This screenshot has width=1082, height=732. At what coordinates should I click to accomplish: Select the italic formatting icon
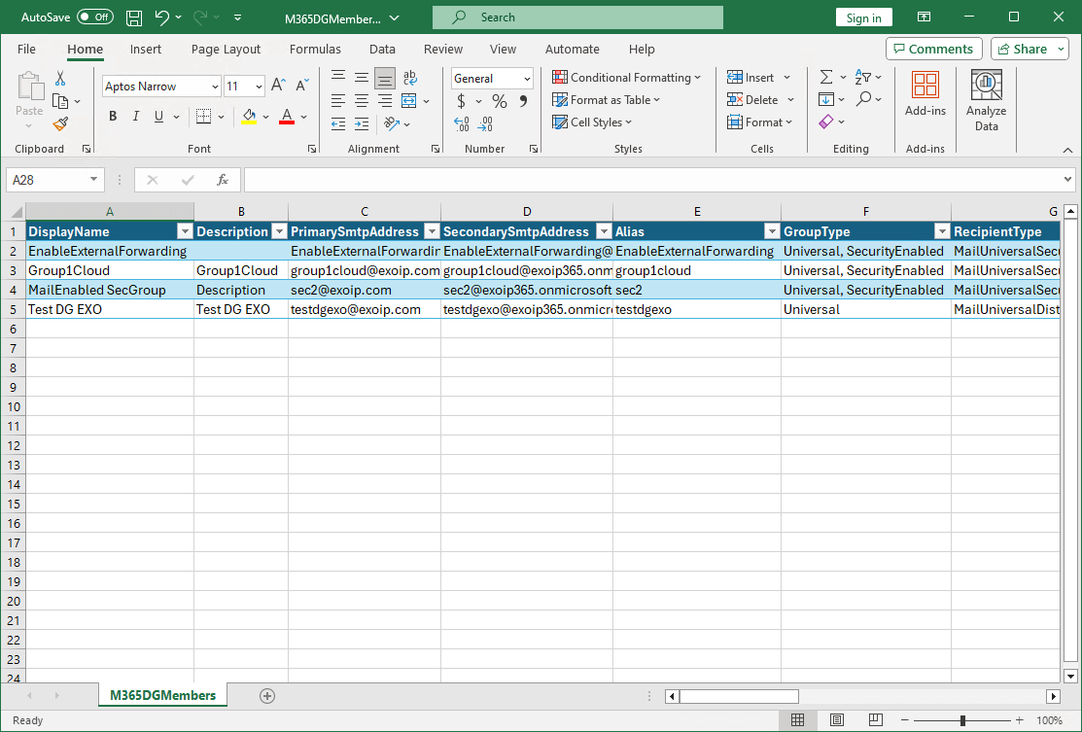(x=136, y=116)
